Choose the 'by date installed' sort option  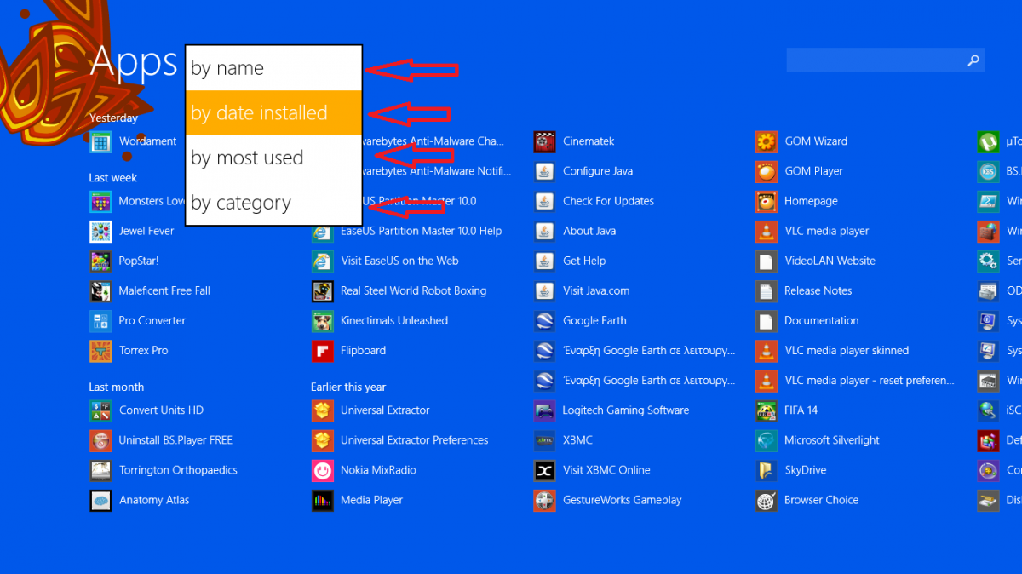pos(273,112)
